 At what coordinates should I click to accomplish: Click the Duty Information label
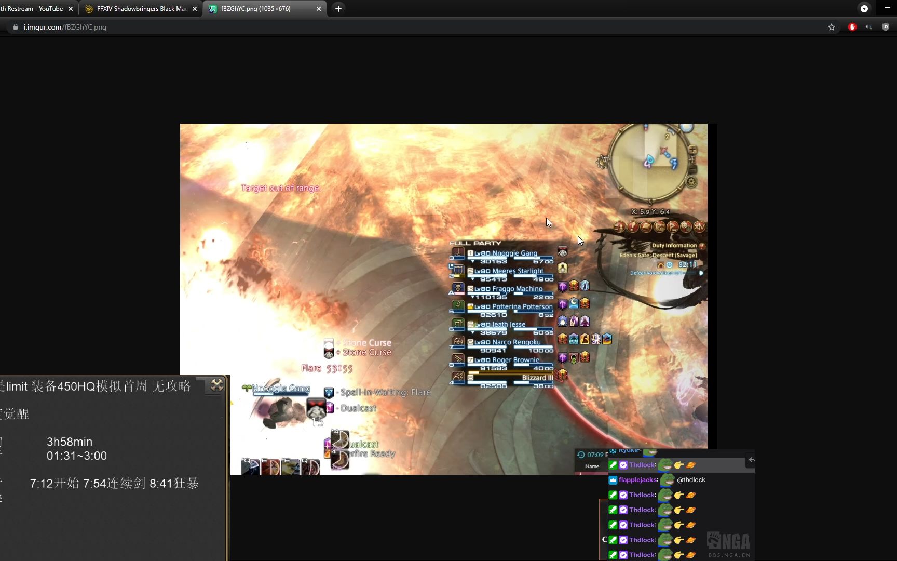pyautogui.click(x=674, y=246)
